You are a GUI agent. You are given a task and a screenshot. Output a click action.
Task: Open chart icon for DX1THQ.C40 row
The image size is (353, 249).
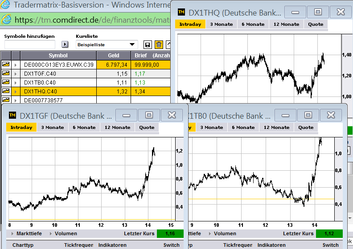6,91
